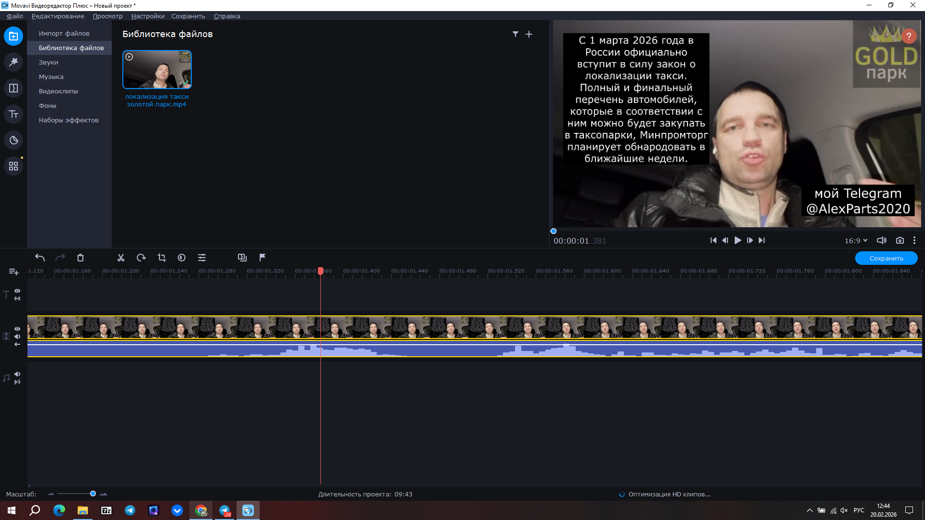Select Музыка in the sidebar list
The width and height of the screenshot is (925, 520).
(51, 77)
